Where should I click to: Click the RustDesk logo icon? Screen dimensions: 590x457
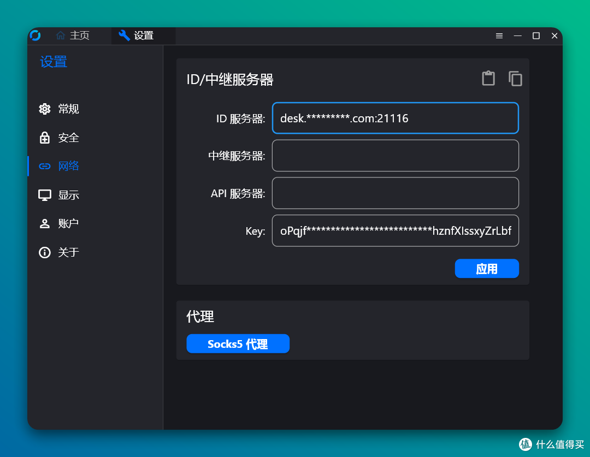point(36,35)
